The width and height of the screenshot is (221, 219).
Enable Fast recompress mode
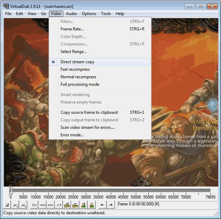tap(75, 69)
